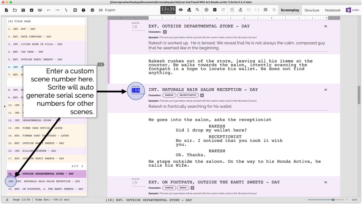Viewport: 362px width, 204px height.
Task: Redo the last edit
Action: (57, 10)
